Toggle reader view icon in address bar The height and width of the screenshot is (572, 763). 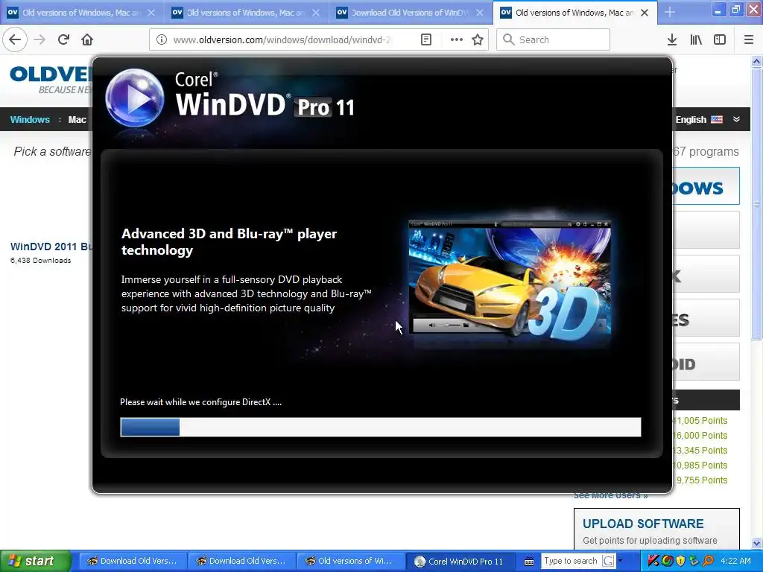point(425,39)
